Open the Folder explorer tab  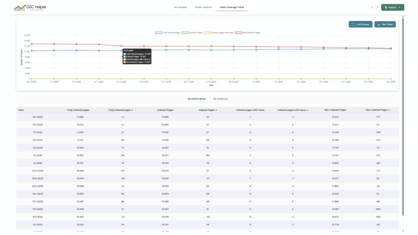203,7
